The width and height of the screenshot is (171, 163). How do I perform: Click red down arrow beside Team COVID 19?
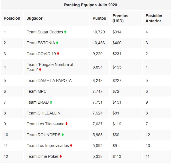58,53
